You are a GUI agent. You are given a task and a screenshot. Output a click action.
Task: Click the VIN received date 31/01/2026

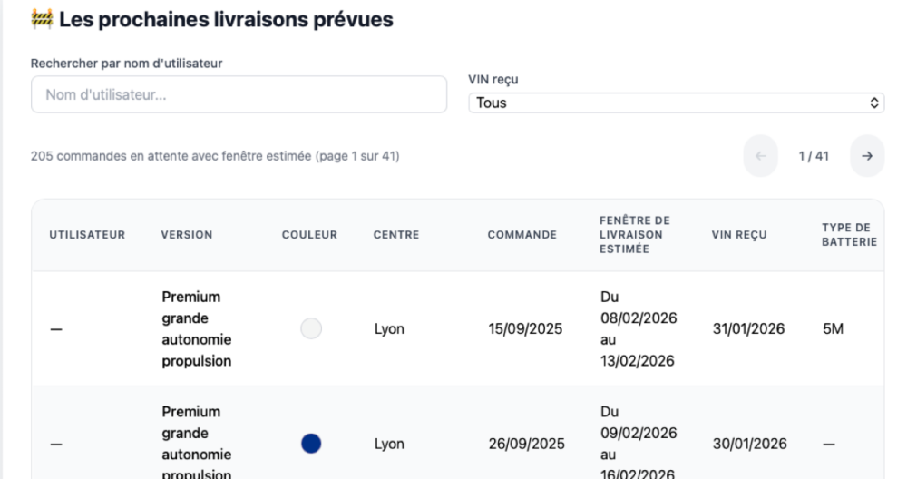coord(748,329)
